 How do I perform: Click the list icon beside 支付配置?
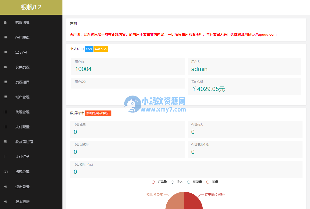tap(5, 127)
